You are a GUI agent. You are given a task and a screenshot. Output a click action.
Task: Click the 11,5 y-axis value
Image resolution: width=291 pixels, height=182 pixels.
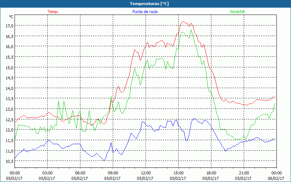9,141
